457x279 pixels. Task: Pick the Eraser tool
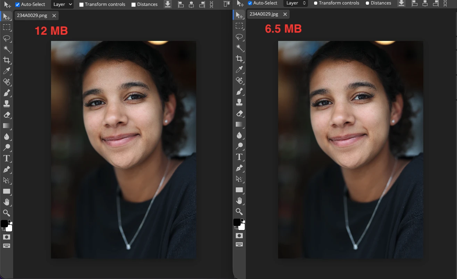click(x=7, y=115)
